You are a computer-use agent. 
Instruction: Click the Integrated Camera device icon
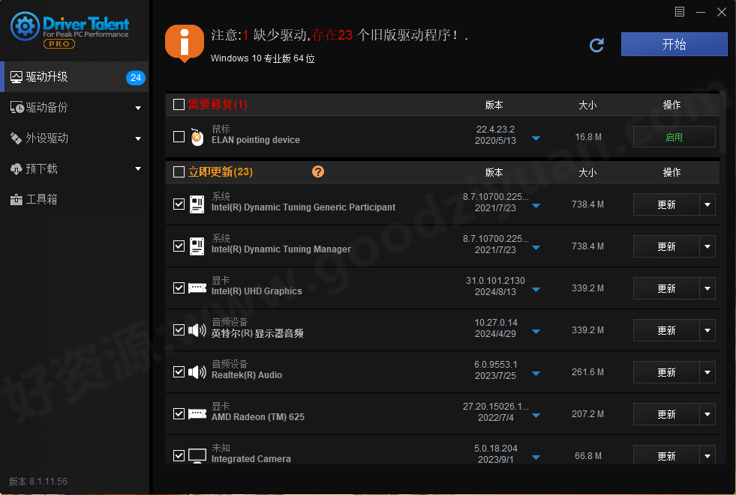[197, 455]
